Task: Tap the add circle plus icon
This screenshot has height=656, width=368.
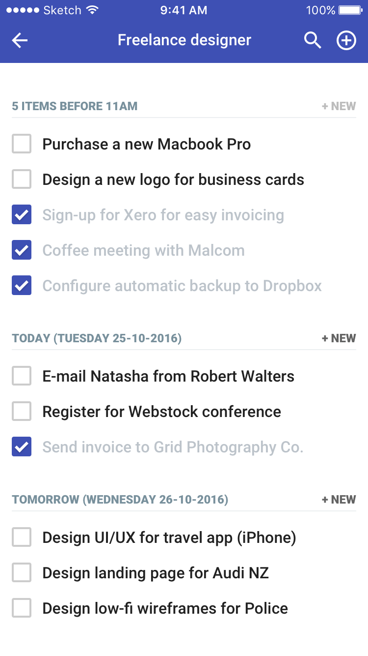Action: [x=346, y=40]
